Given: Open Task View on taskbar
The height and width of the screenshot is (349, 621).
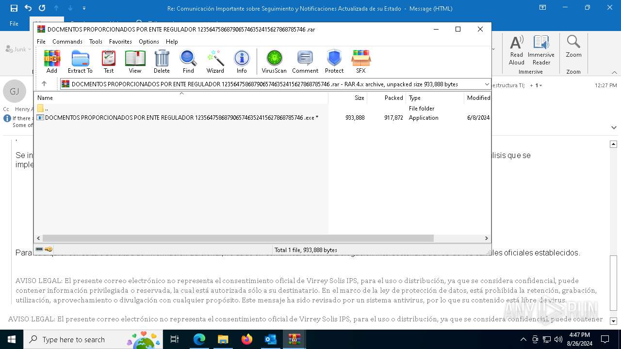Looking at the screenshot, I should (x=175, y=339).
